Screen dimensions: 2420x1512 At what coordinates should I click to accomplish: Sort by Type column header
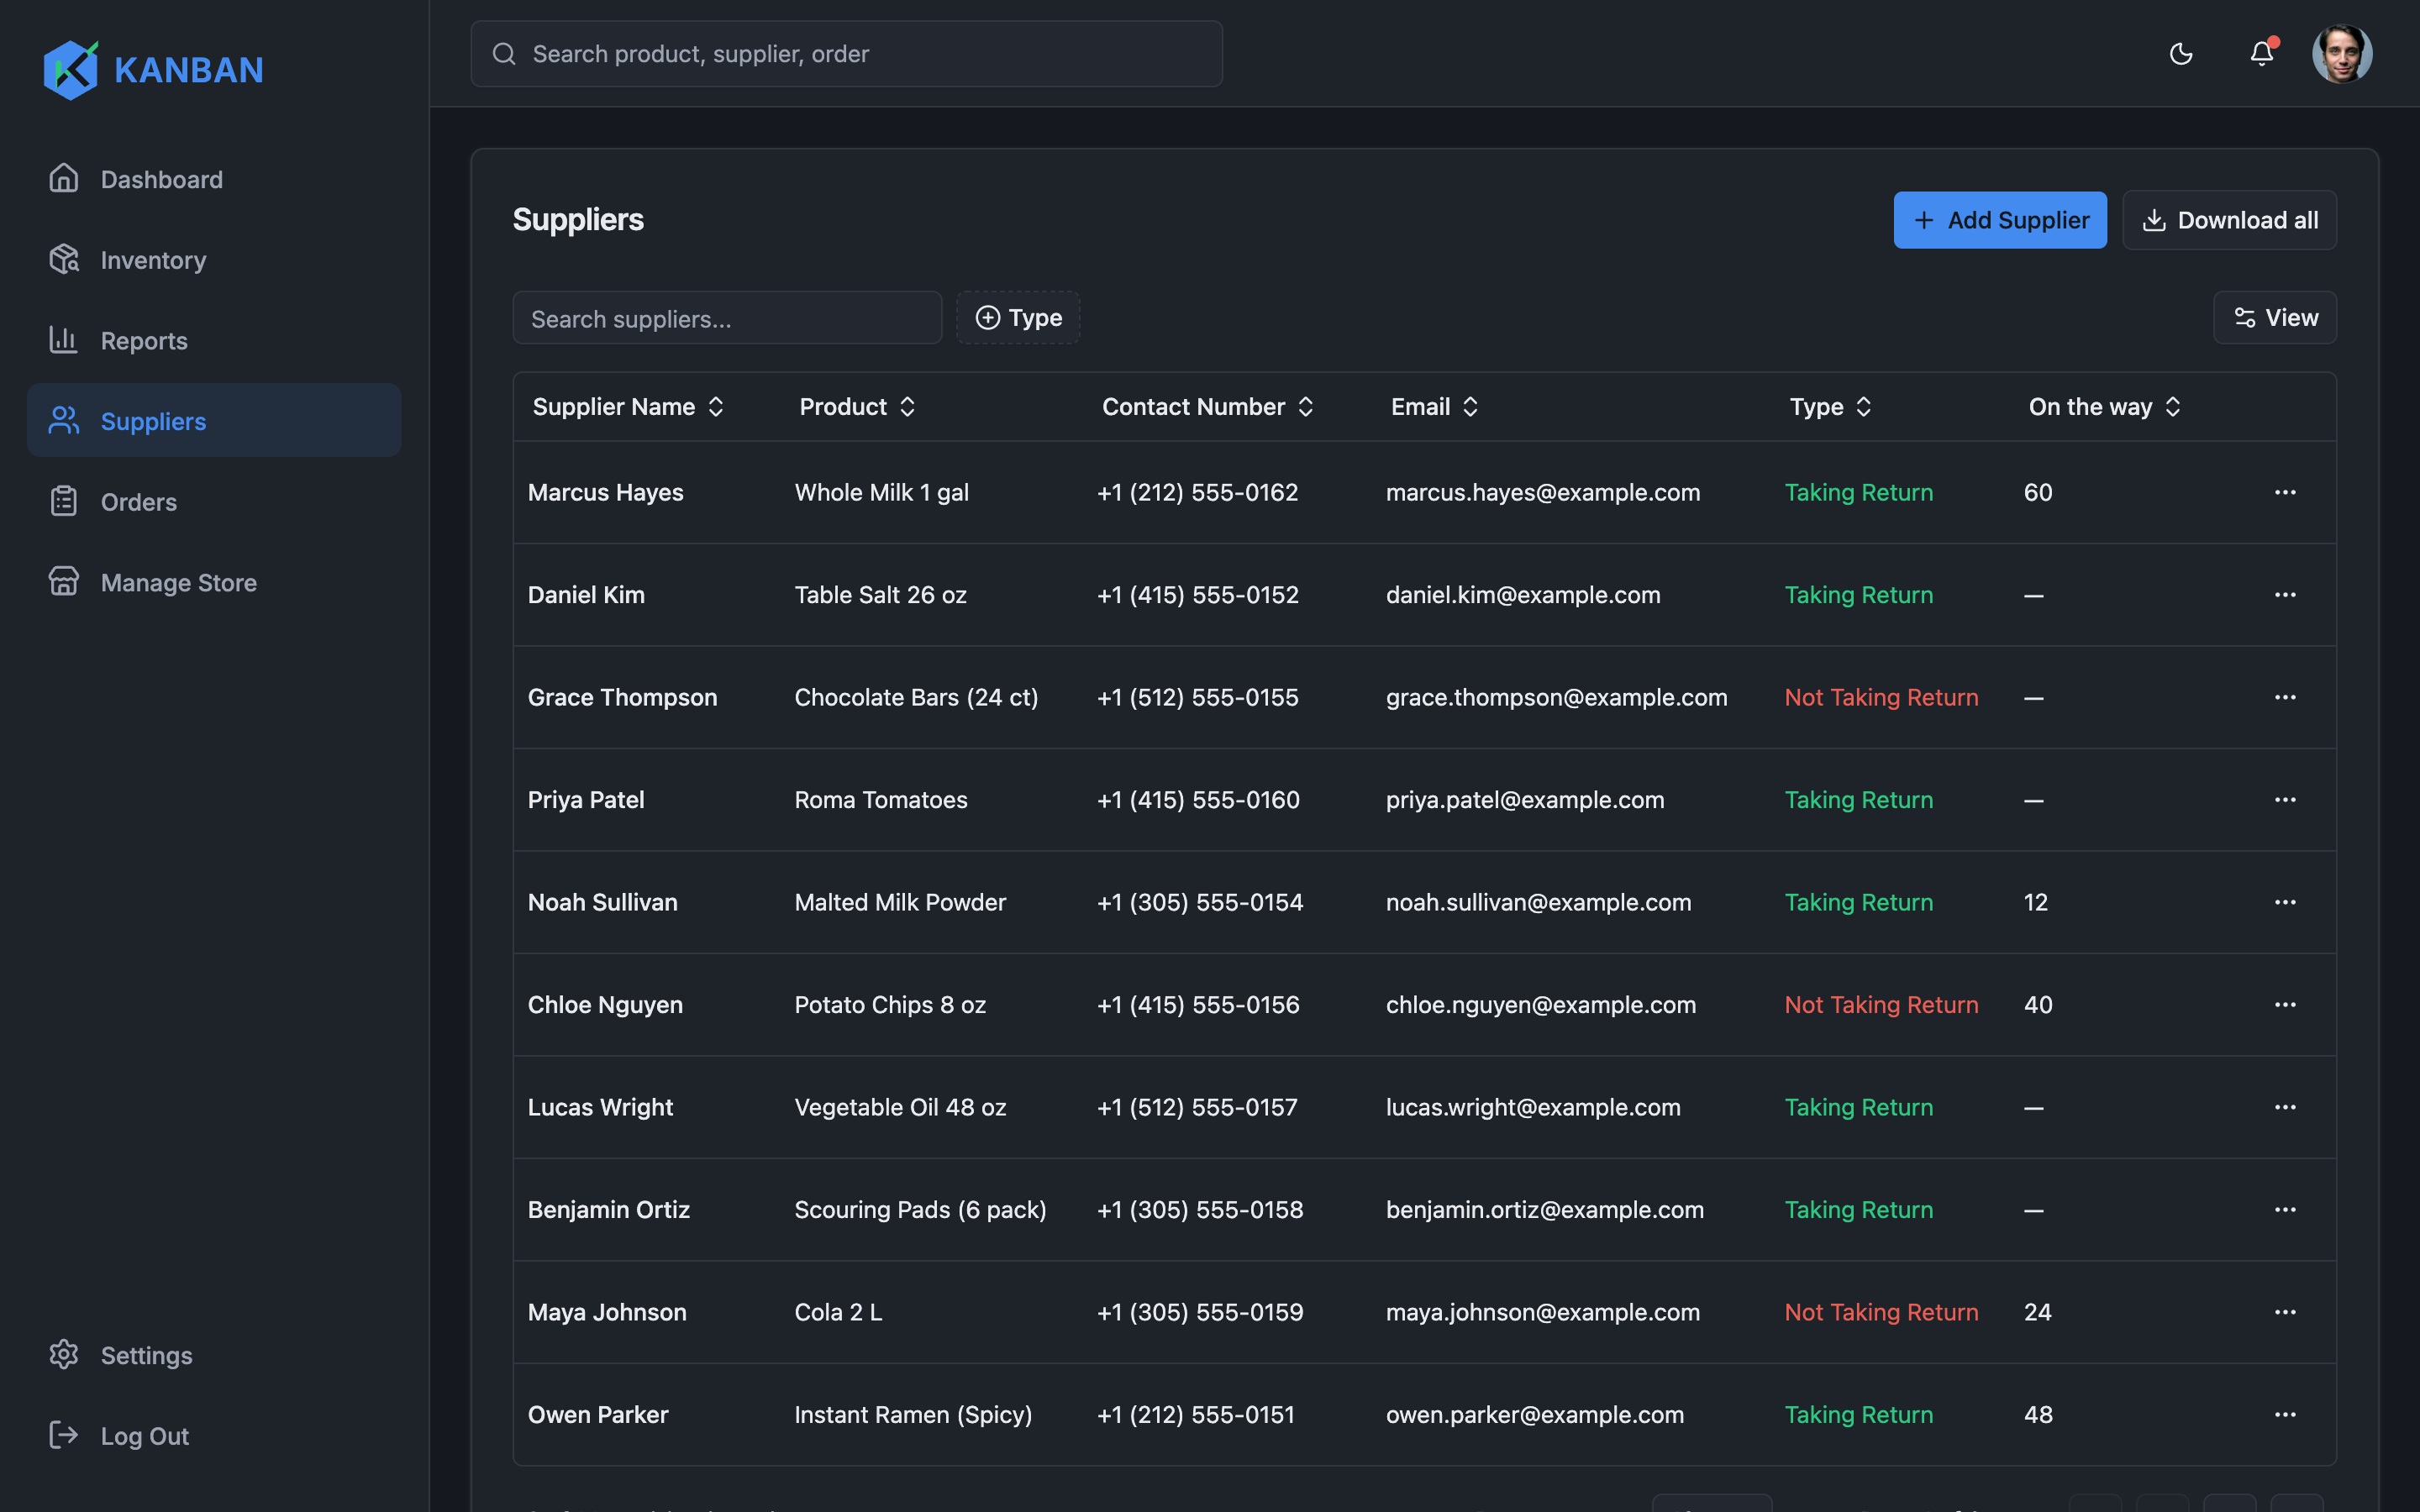tap(1830, 407)
